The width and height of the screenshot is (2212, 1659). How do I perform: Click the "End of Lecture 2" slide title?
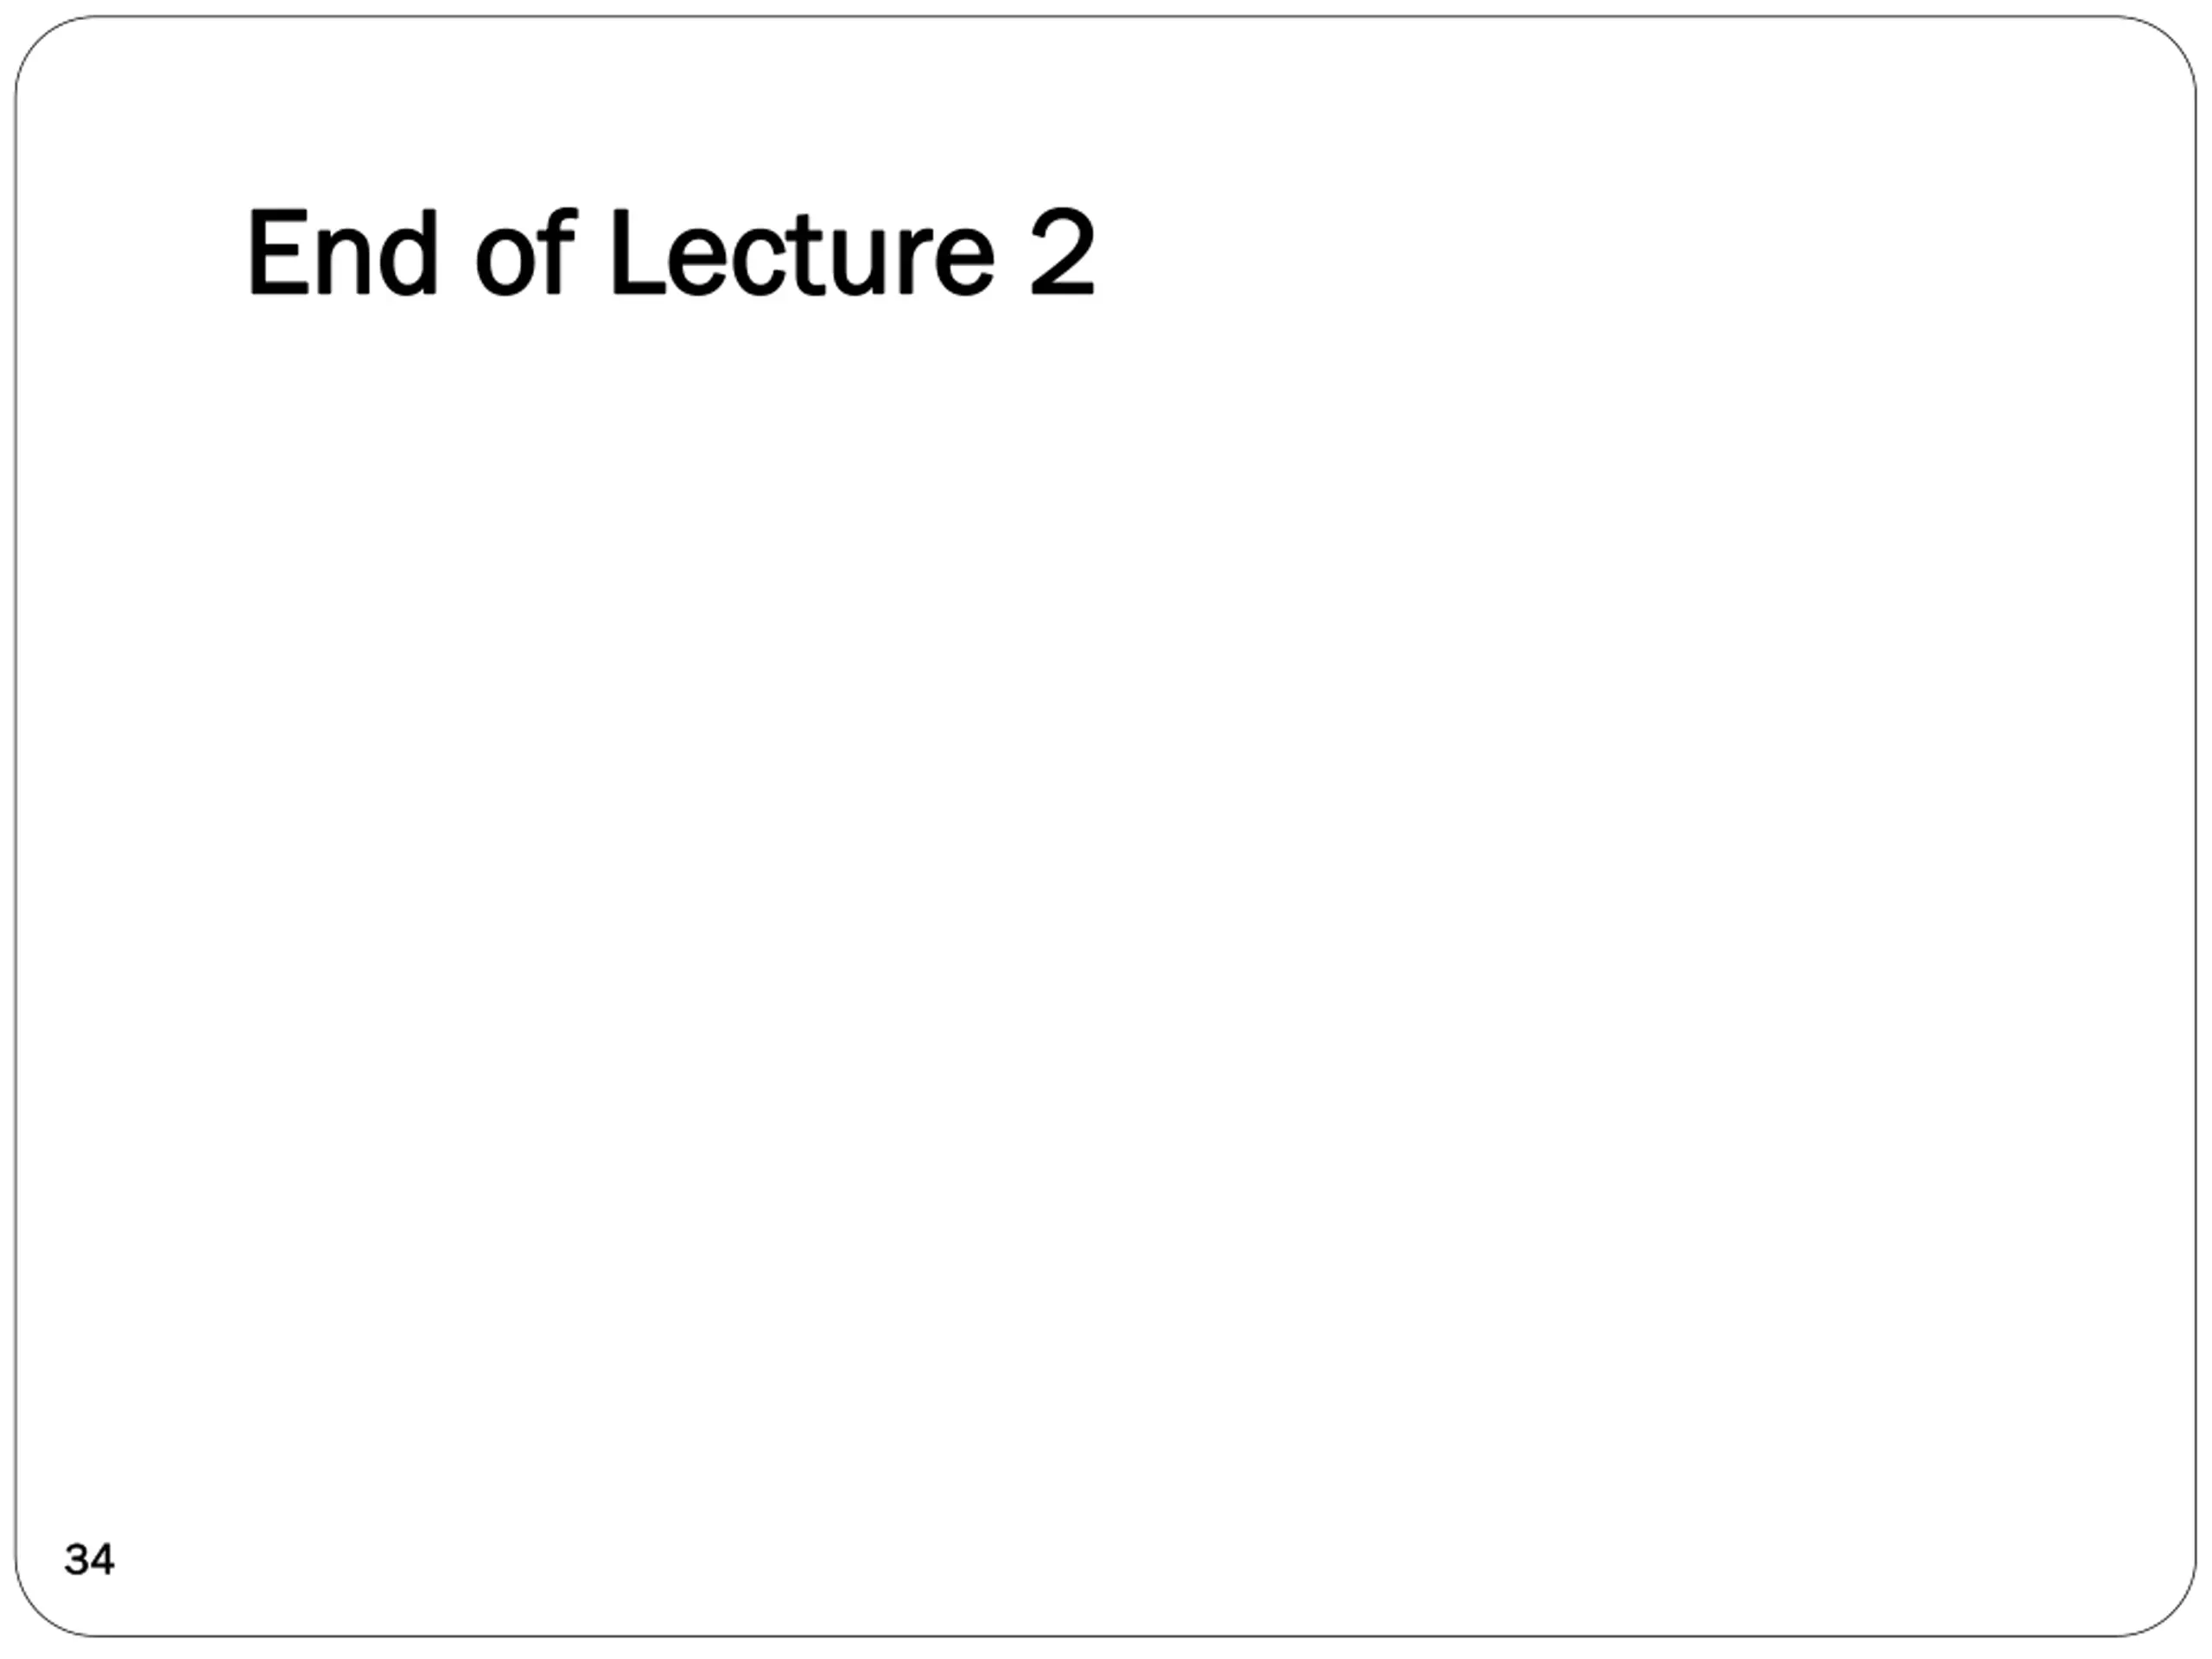[x=670, y=253]
